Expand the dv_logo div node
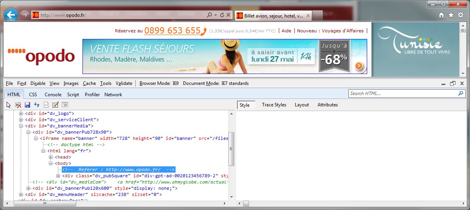Viewport: 470px width, 210px height. 21,113
